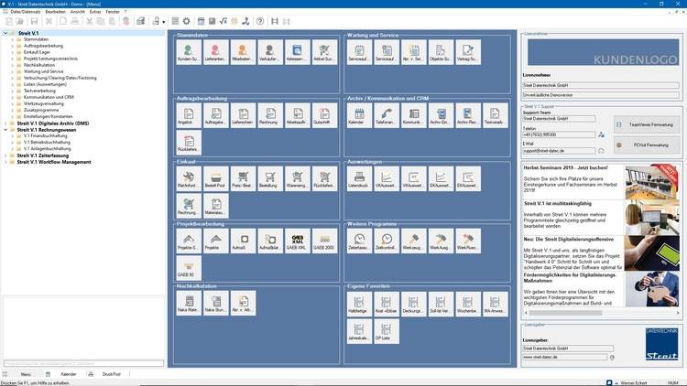Collapse the Streit V.1 Rechnungswesen node
The image size is (687, 386).
[5, 130]
